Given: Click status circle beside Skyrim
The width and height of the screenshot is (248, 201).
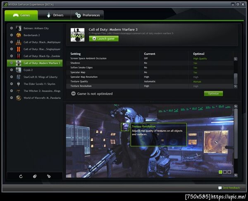Looking at the screenshot, I should click(12, 84).
